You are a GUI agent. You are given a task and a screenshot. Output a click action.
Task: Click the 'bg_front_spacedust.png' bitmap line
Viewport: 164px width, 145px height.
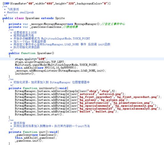tap(88, 97)
